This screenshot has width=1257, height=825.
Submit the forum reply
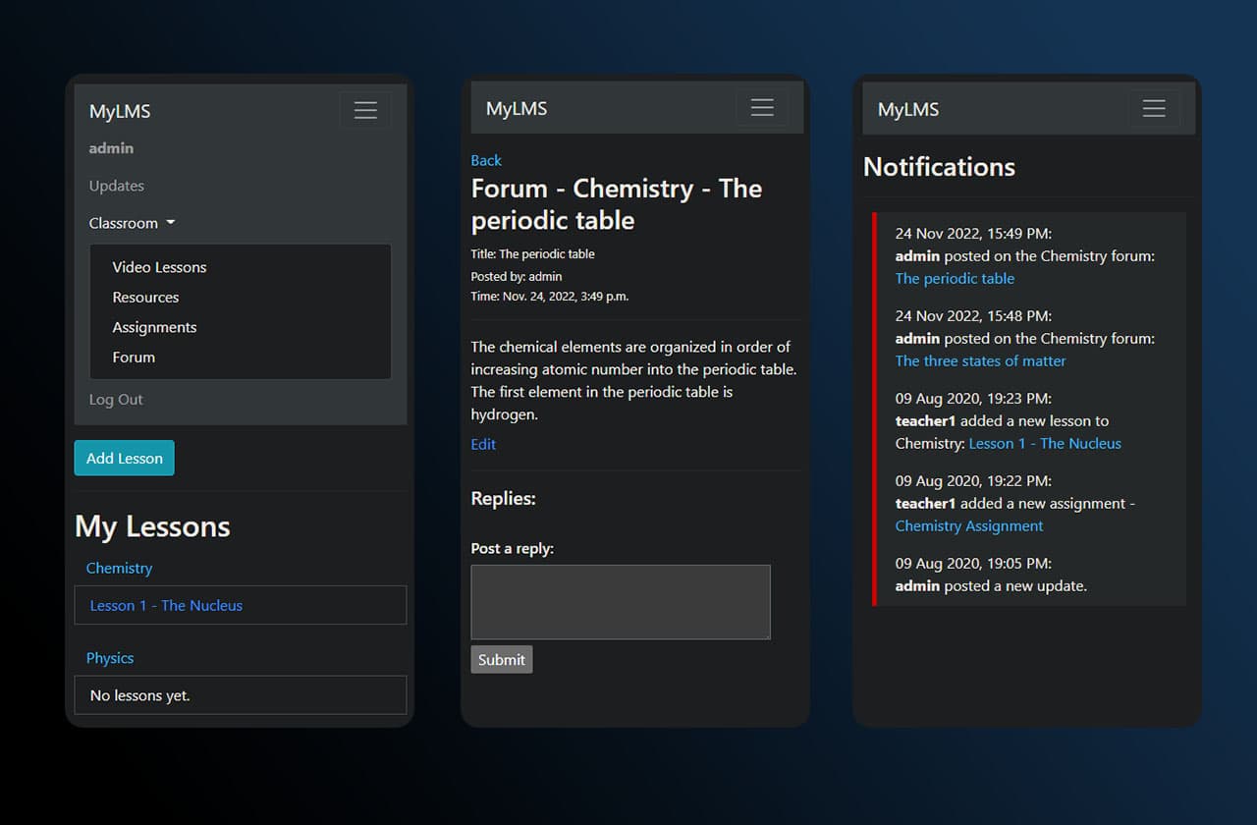click(502, 659)
